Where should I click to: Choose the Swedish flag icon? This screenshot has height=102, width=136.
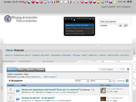tap(103, 2)
